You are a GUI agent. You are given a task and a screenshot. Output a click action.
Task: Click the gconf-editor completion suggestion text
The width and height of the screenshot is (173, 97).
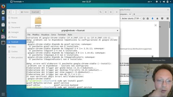(34, 85)
